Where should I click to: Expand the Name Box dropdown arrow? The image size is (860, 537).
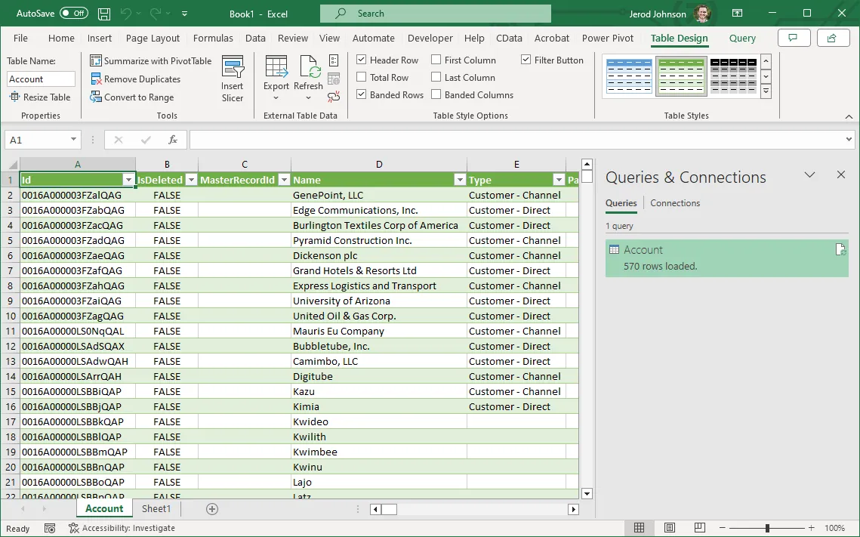click(73, 140)
